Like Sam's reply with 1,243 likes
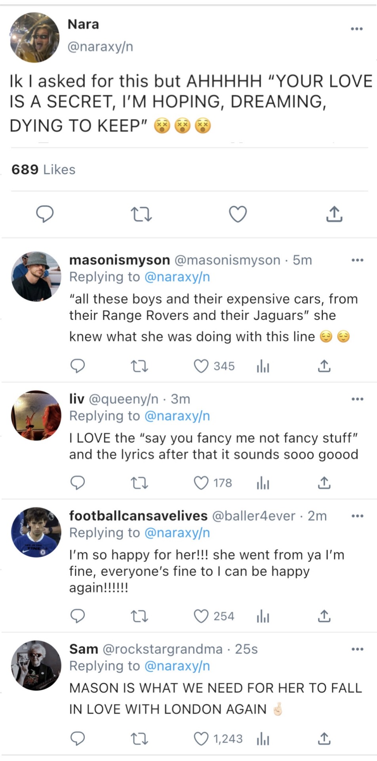 [x=201, y=739]
